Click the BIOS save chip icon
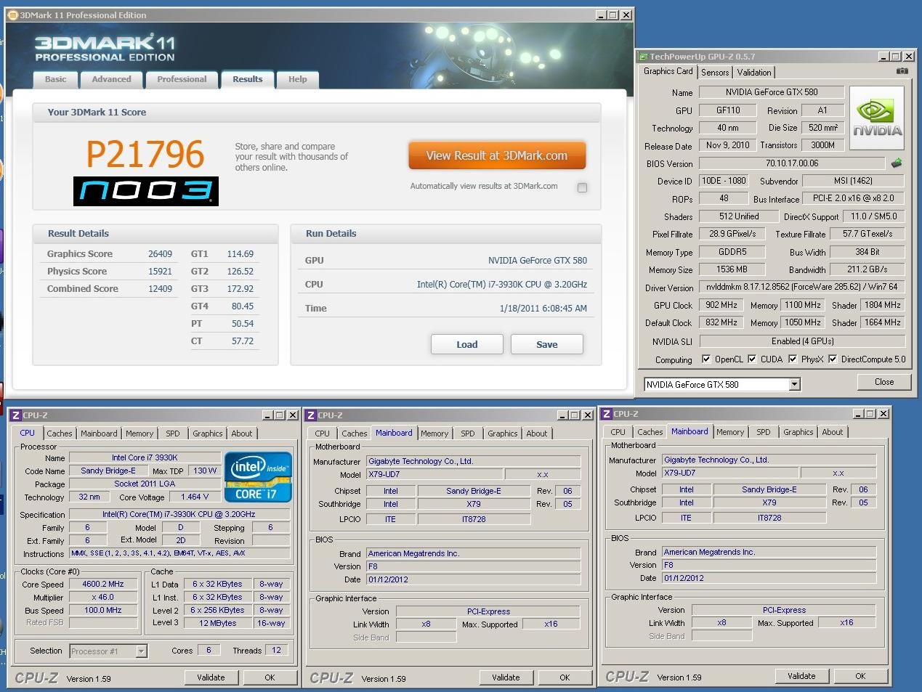This screenshot has width=922, height=692. point(897,163)
